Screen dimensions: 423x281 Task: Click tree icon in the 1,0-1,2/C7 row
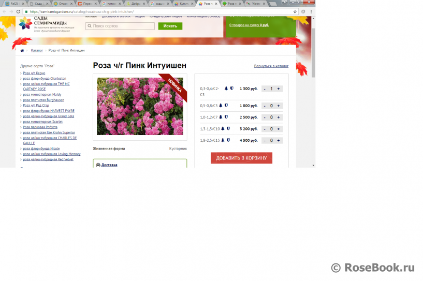point(221,117)
